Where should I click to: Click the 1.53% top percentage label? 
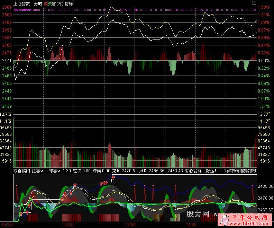264,7
